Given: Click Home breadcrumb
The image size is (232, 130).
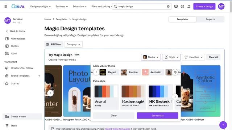Looking at the screenshot, I should click(47, 19).
